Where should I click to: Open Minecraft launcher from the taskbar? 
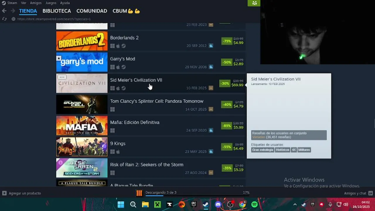click(157, 204)
